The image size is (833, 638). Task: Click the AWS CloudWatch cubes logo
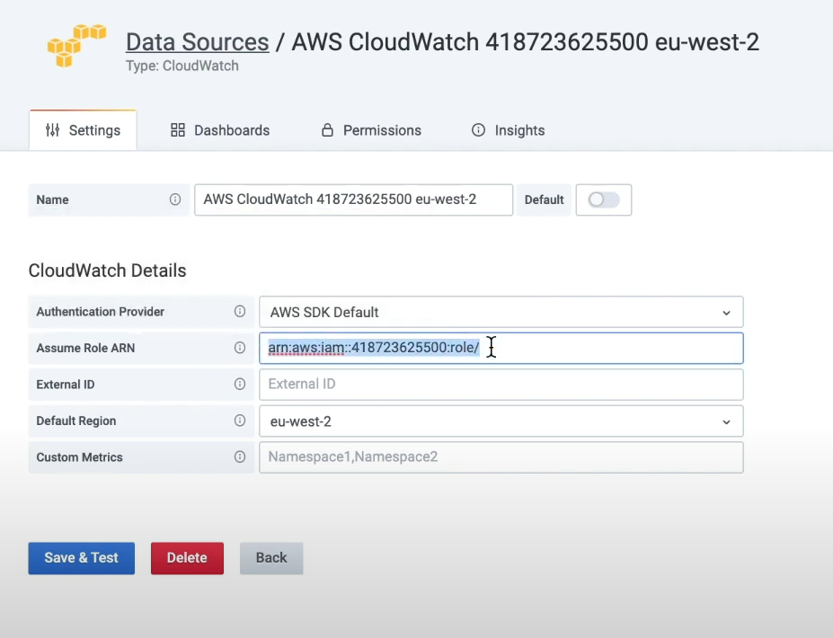[x=76, y=45]
